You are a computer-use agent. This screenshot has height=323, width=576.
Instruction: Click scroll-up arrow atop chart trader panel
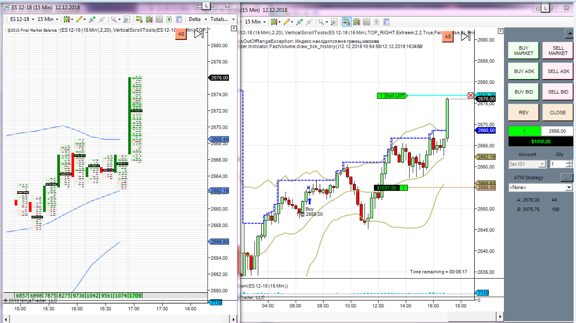click(x=569, y=34)
